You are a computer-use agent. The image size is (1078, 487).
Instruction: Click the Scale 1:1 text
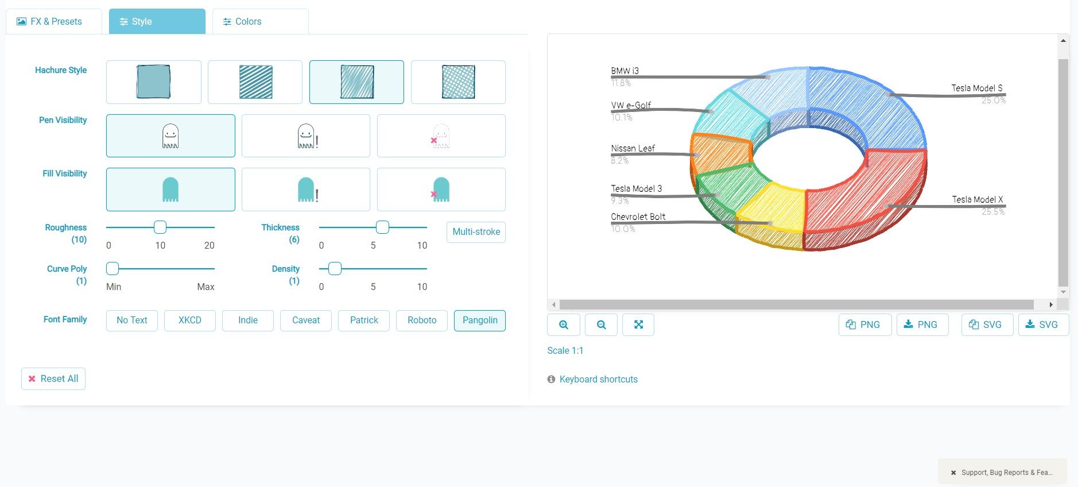(x=565, y=351)
